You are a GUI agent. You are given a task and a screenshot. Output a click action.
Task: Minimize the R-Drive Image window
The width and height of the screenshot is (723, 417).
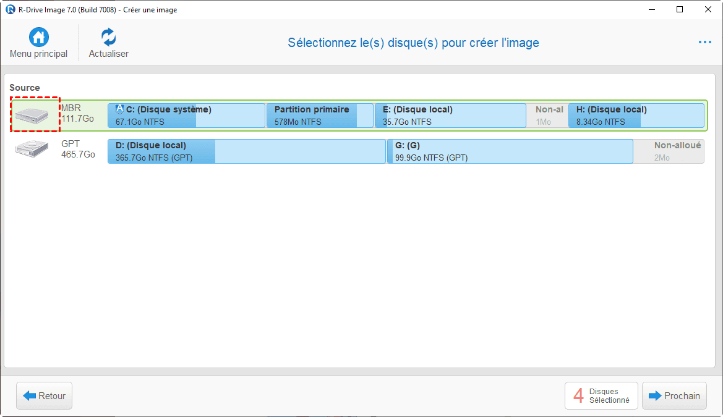pyautogui.click(x=651, y=9)
